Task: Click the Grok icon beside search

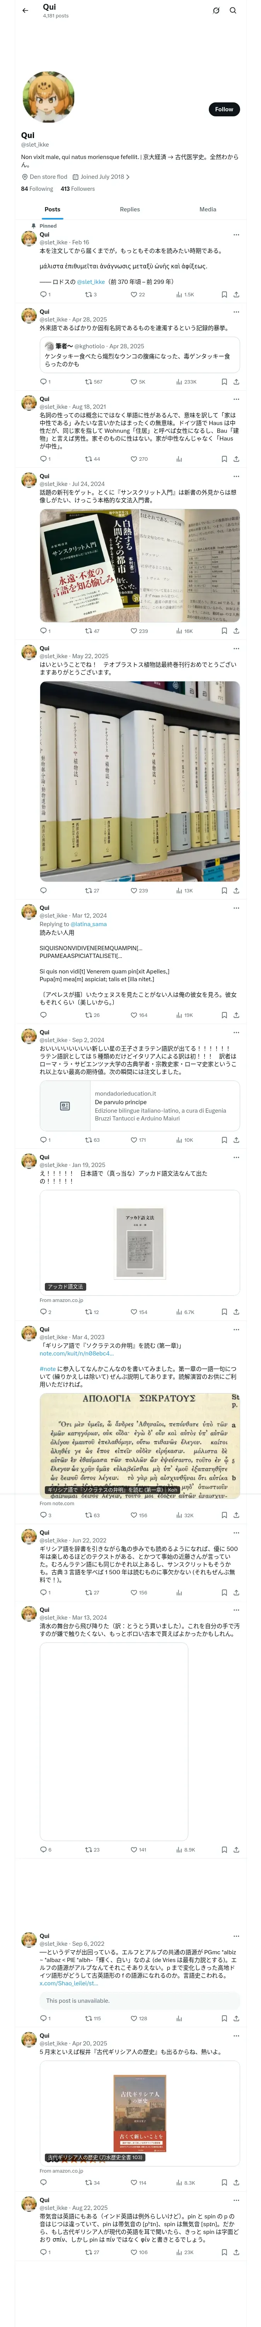Action: [216, 11]
